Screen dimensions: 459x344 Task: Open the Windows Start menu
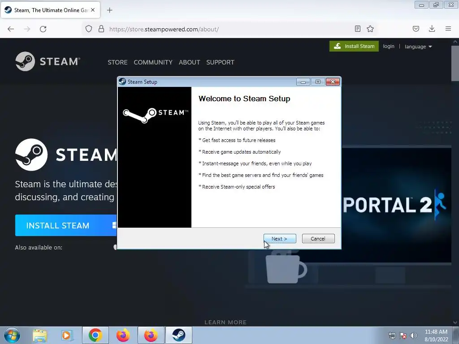coord(12,335)
